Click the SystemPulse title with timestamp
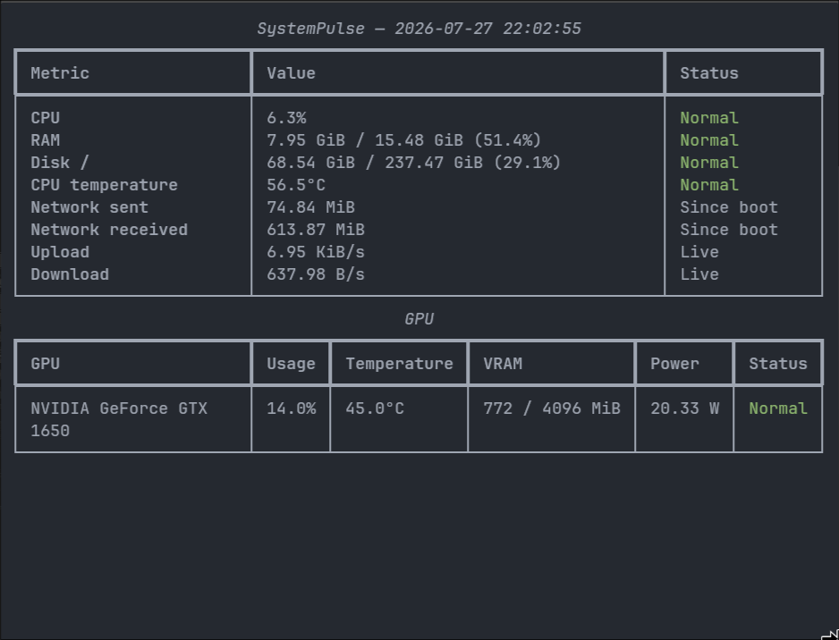 pyautogui.click(x=419, y=29)
